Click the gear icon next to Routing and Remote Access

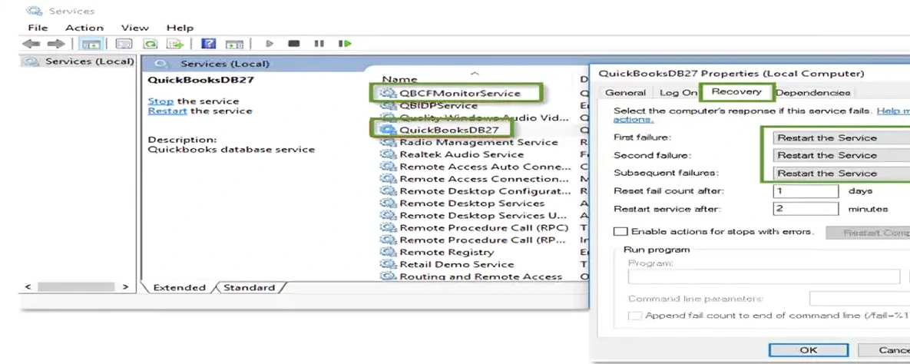[x=388, y=276]
